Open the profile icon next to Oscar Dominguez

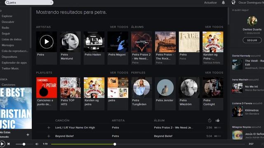click(x=233, y=2)
